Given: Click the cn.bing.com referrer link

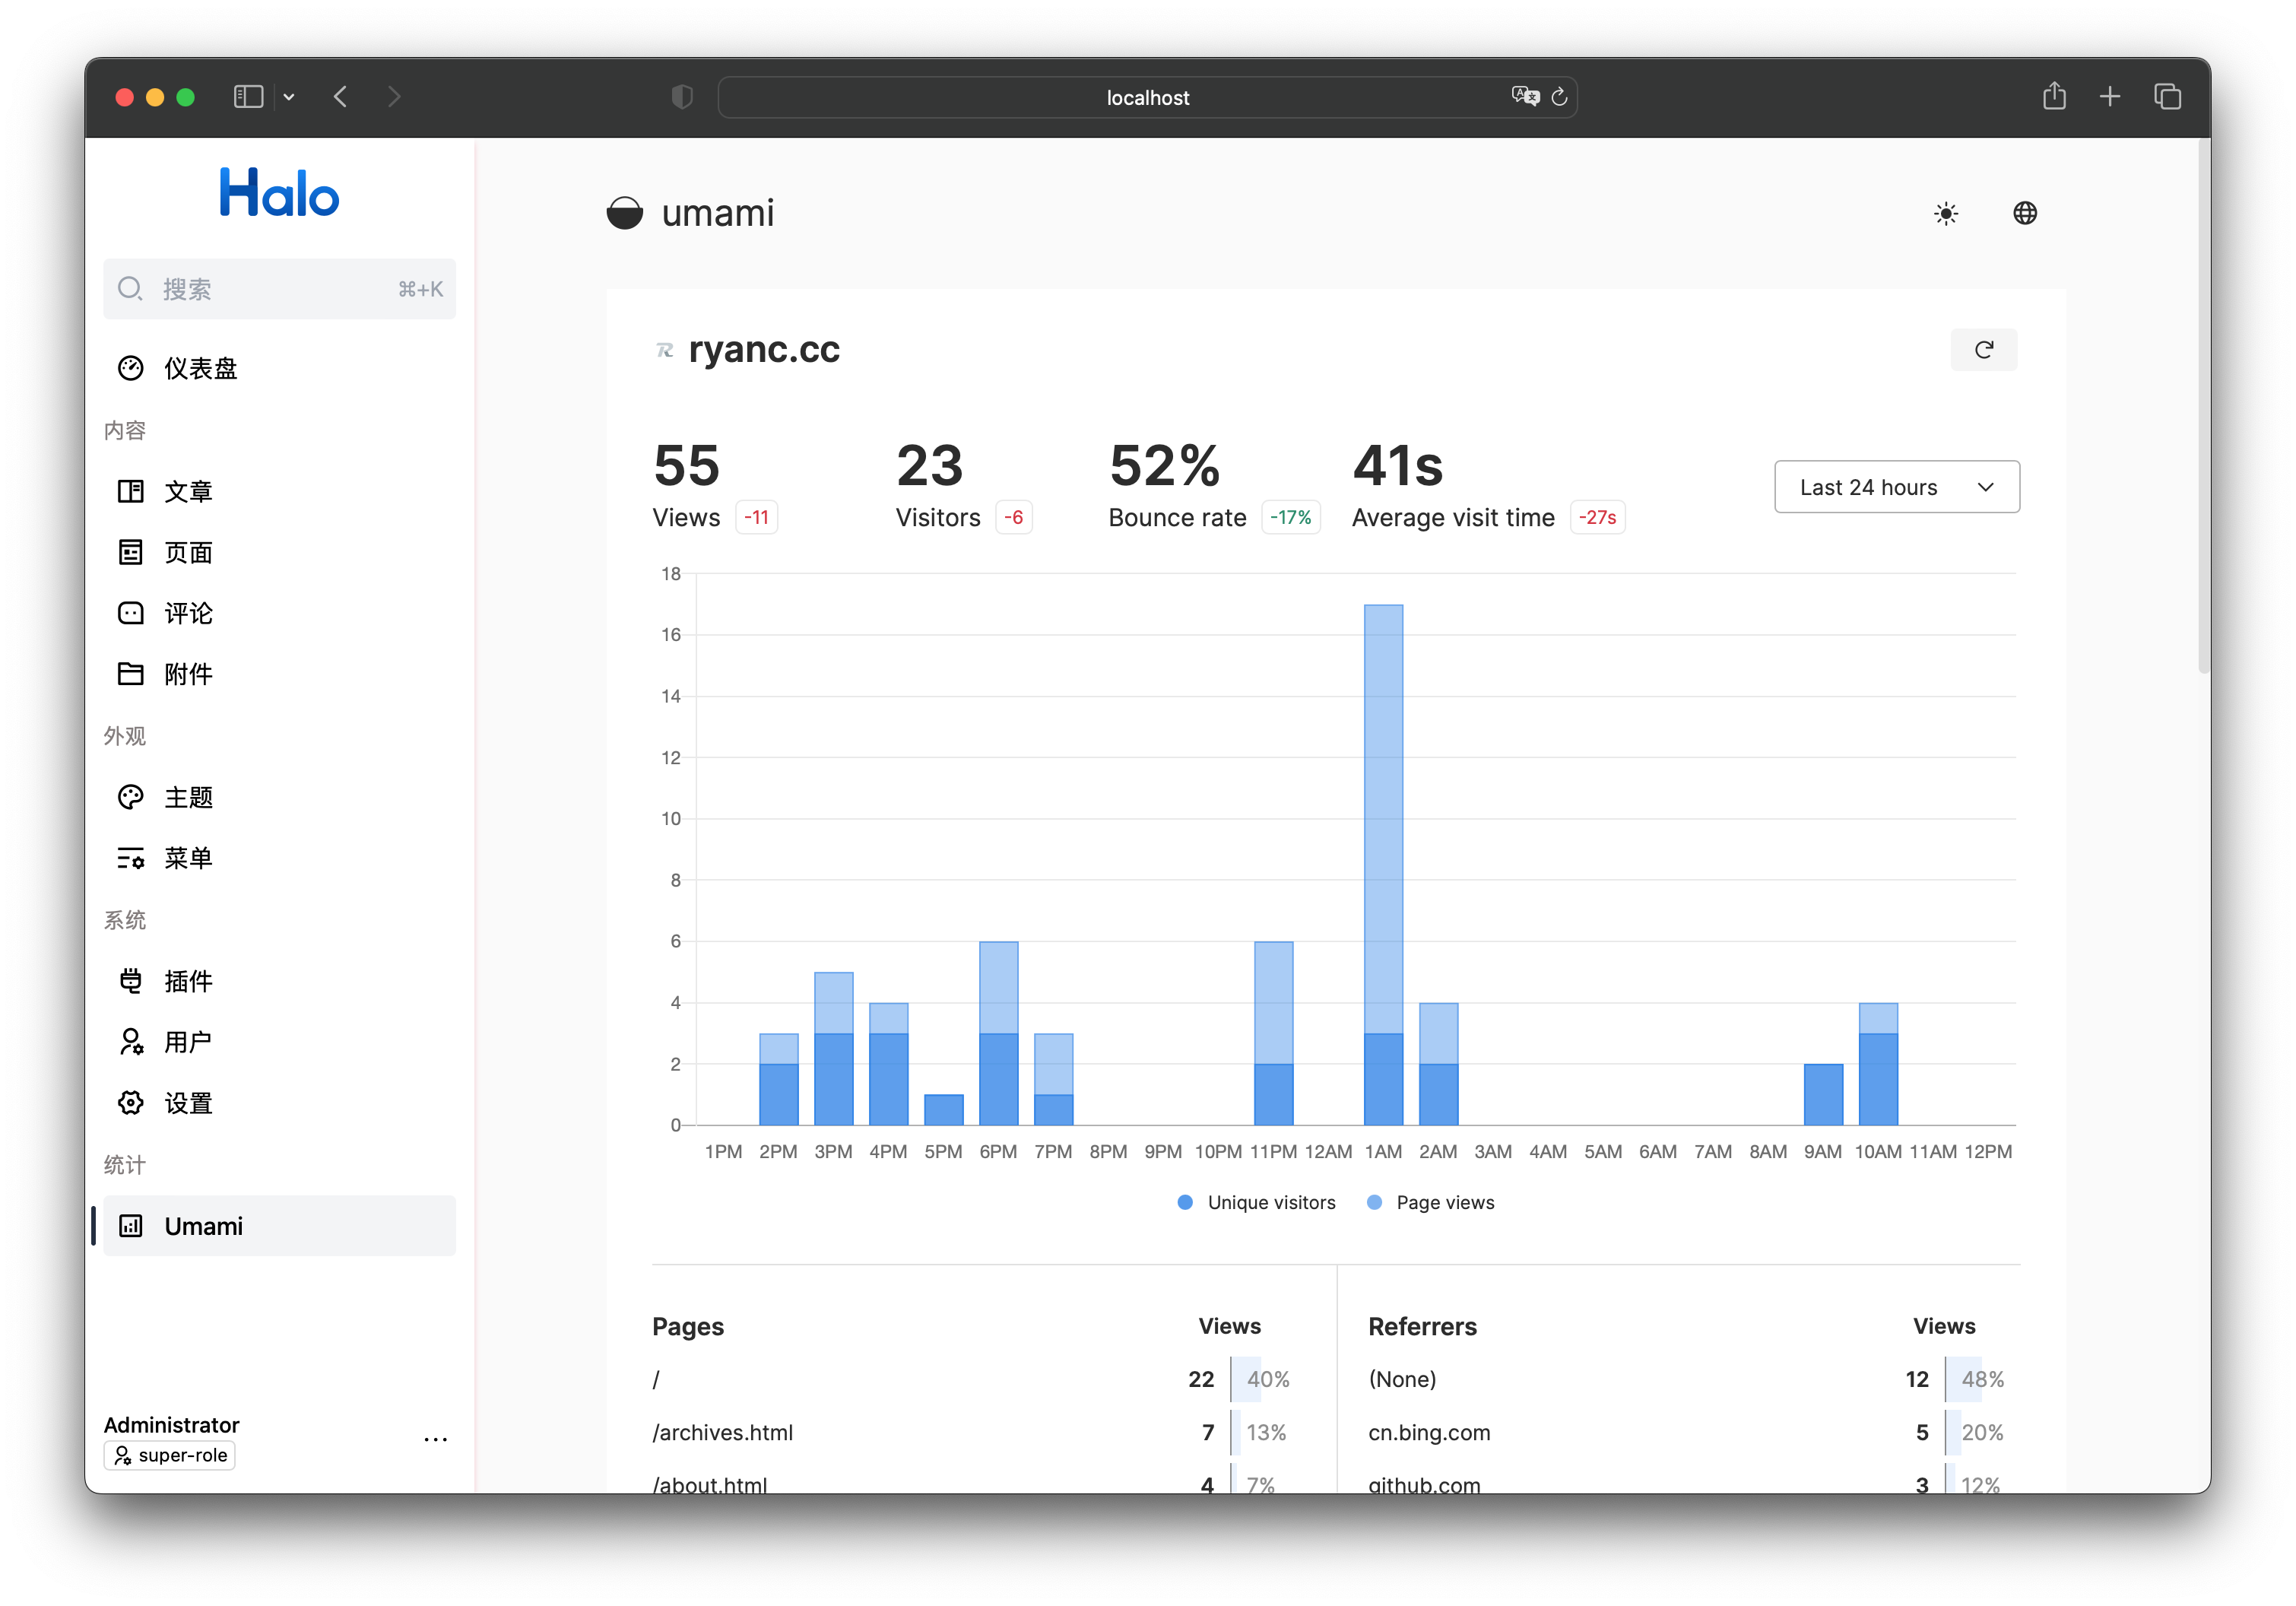Looking at the screenshot, I should click(1428, 1432).
